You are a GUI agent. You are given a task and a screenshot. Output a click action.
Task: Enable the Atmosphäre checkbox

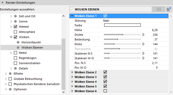click(x=15, y=32)
